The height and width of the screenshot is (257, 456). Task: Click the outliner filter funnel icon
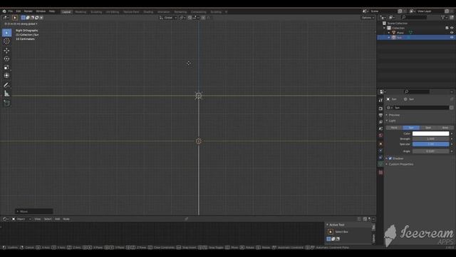442,17
